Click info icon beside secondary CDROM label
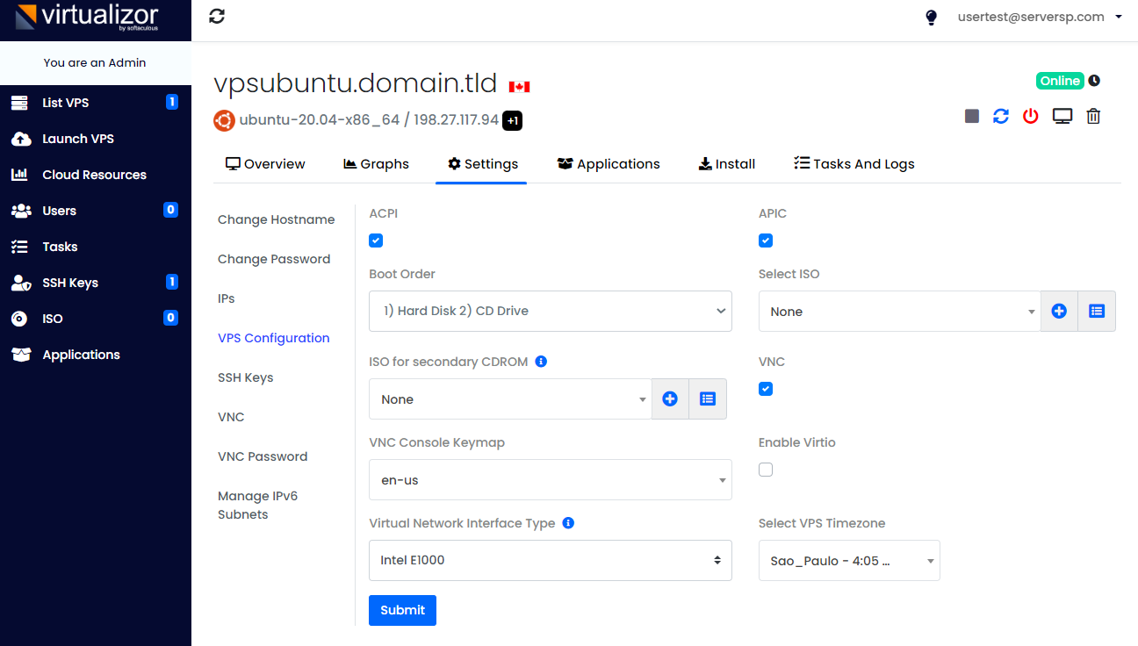1138x646 pixels. pyautogui.click(x=541, y=362)
